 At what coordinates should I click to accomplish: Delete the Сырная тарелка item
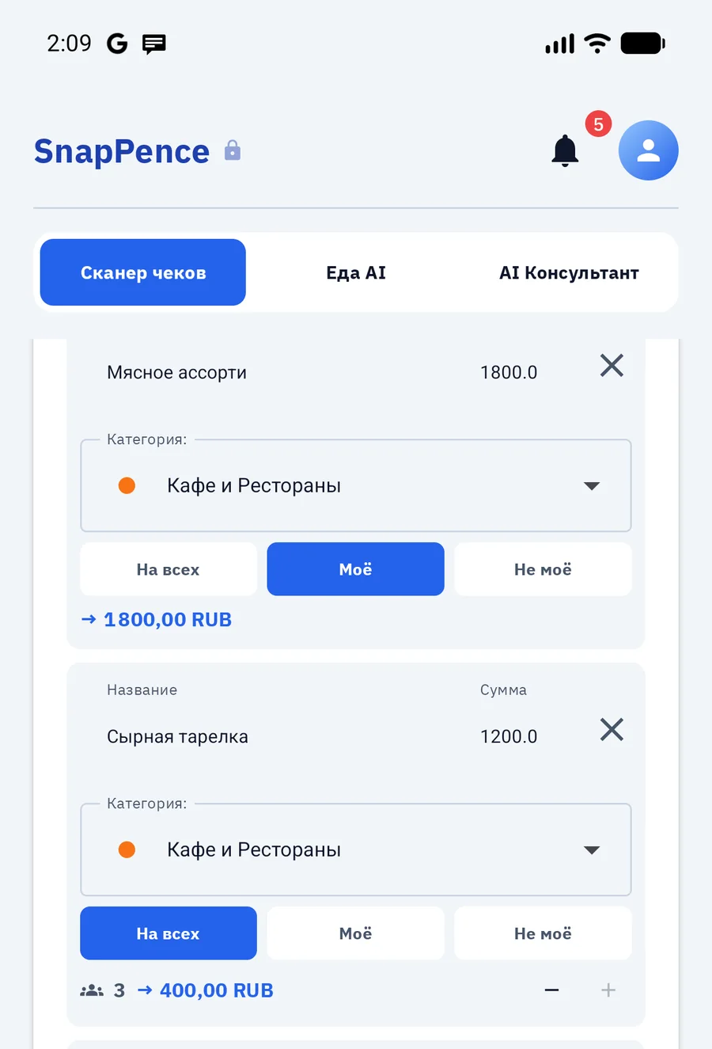coord(612,730)
